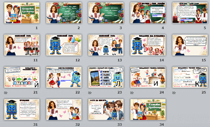The height and width of the screenshot is (127, 210).
Task: Select slide 31 thumbnail
Action: (22, 109)
